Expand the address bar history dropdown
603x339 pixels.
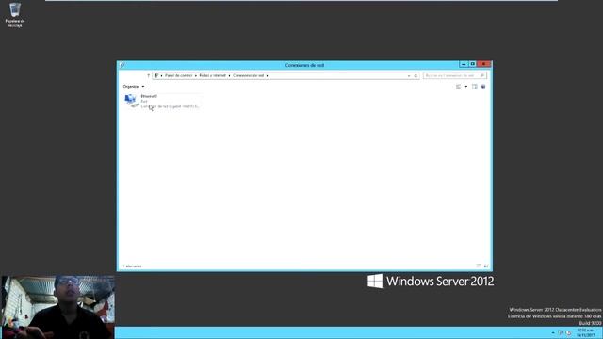(x=409, y=75)
